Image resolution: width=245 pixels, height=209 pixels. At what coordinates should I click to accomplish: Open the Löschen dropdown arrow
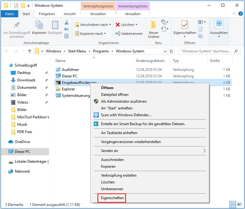tap(137, 25)
